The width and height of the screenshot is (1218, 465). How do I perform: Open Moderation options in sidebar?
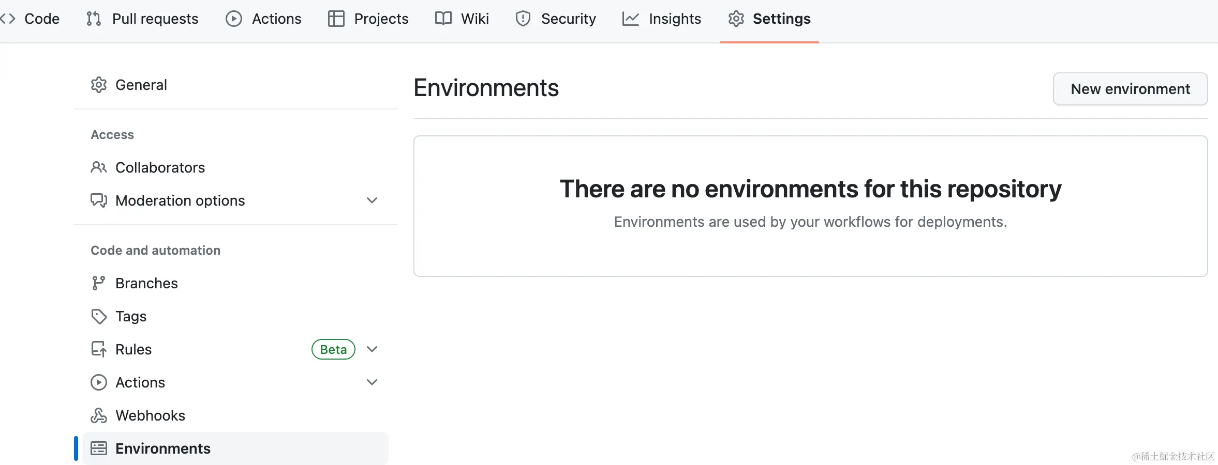tap(235, 200)
